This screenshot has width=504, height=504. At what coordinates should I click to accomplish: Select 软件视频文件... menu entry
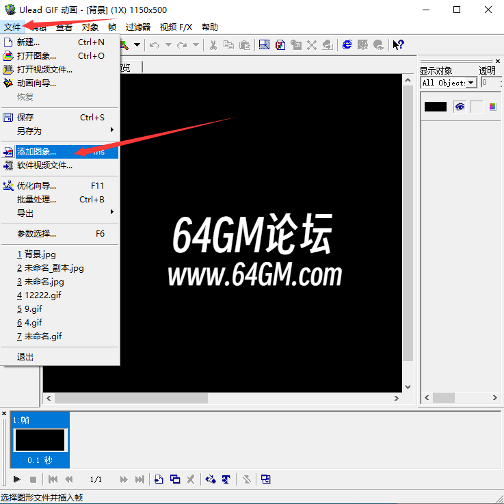tap(60, 165)
